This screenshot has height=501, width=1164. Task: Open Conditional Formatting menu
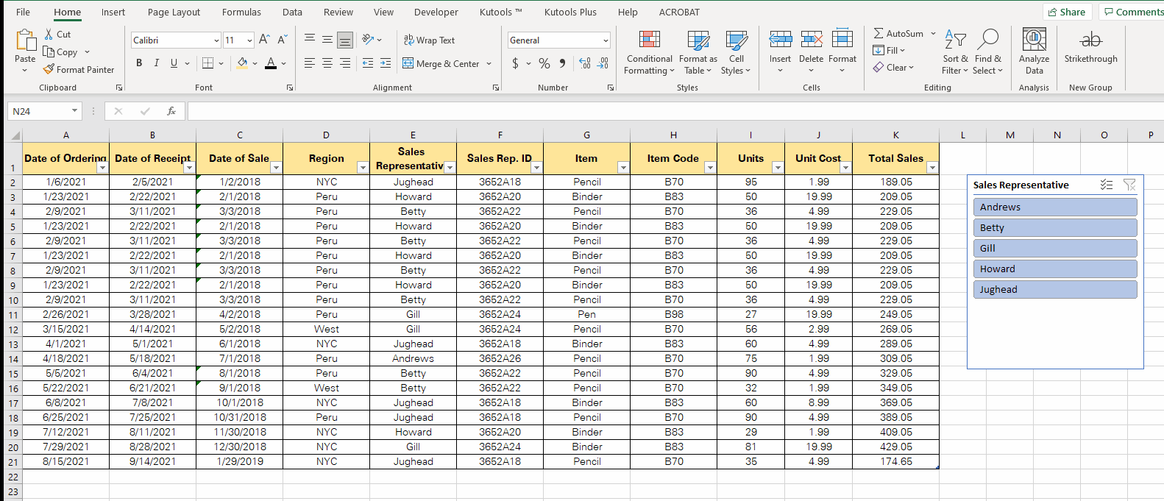point(649,52)
